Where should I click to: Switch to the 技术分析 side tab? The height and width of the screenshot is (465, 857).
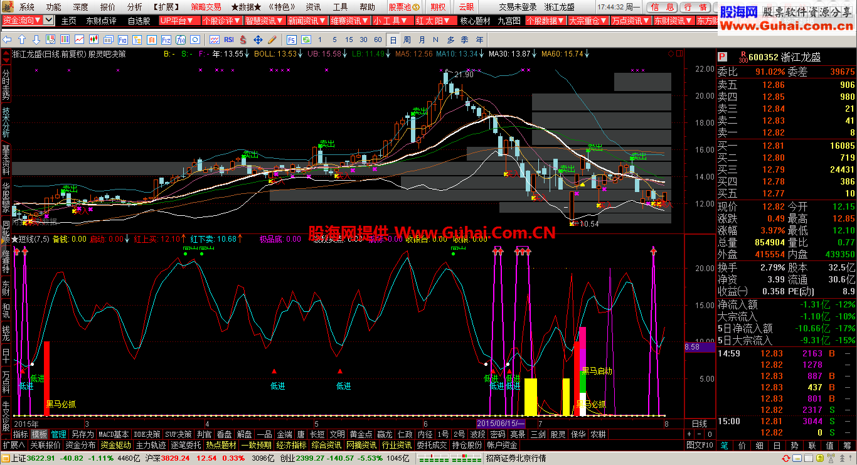point(6,122)
